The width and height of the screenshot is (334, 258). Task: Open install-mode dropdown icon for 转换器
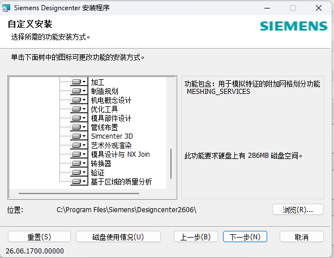pos(79,164)
